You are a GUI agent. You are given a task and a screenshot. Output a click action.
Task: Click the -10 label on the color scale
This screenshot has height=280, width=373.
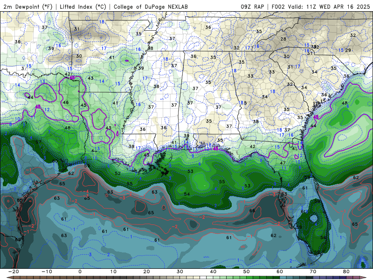pyautogui.click(x=47, y=272)
